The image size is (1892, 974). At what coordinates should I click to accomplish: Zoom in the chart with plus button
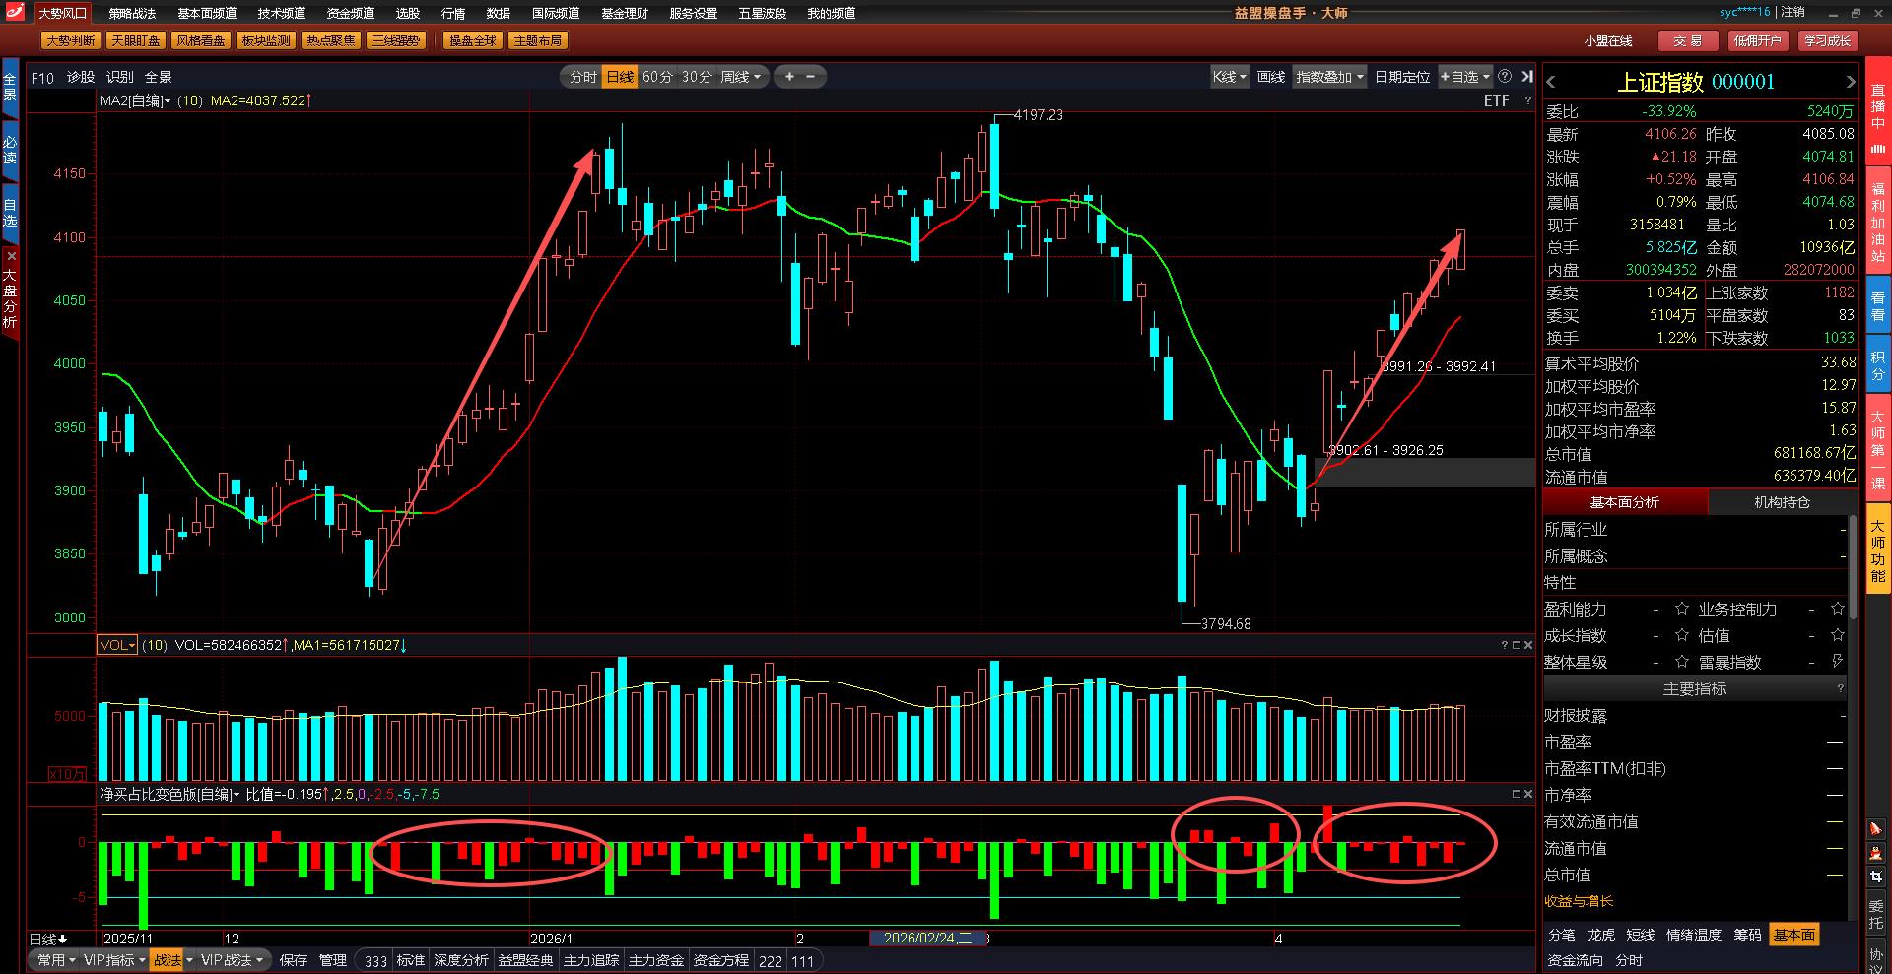tap(789, 77)
